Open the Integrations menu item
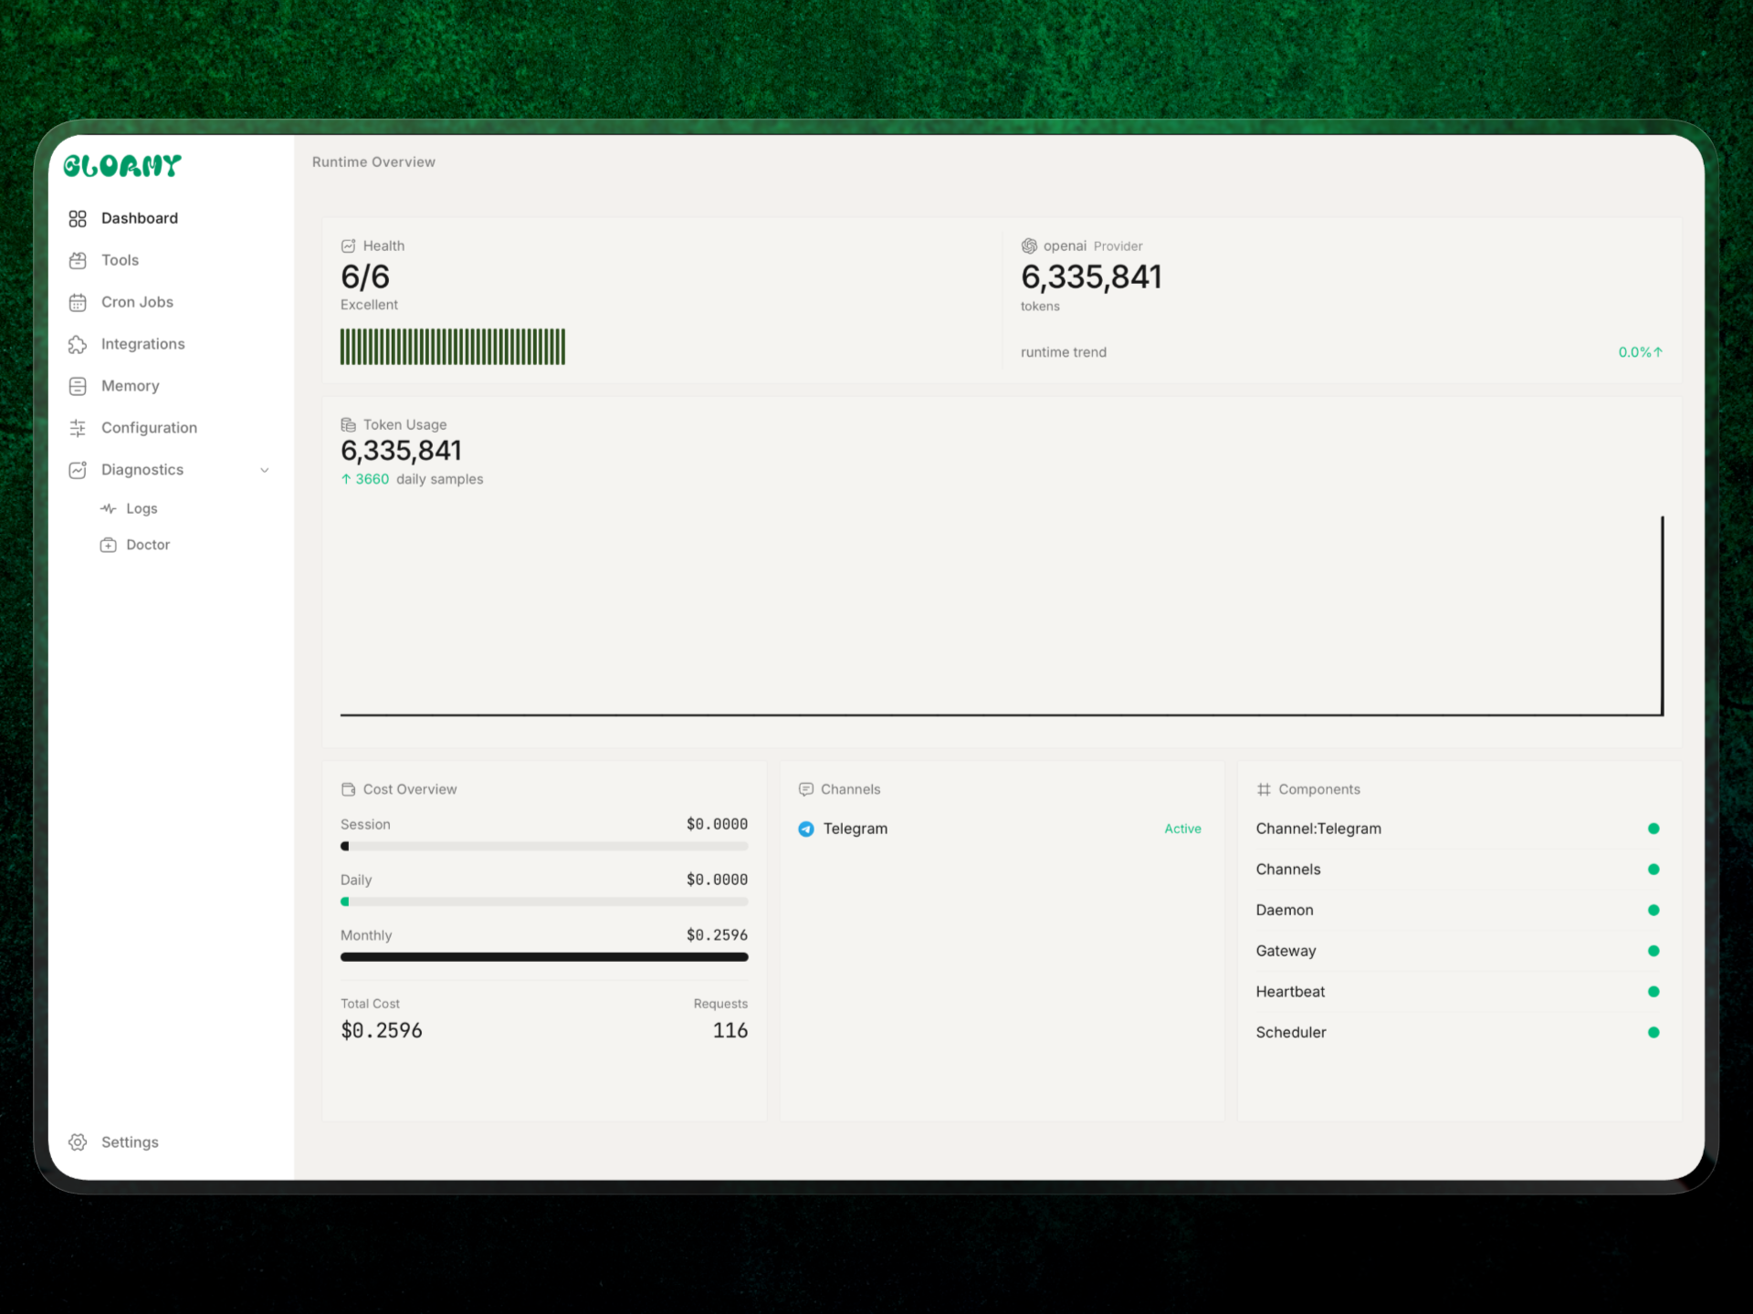The width and height of the screenshot is (1753, 1314). pos(142,345)
